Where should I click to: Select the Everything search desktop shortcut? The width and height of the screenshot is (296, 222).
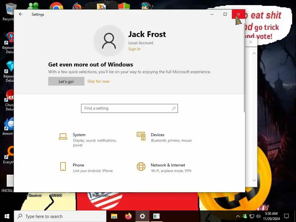8,155
